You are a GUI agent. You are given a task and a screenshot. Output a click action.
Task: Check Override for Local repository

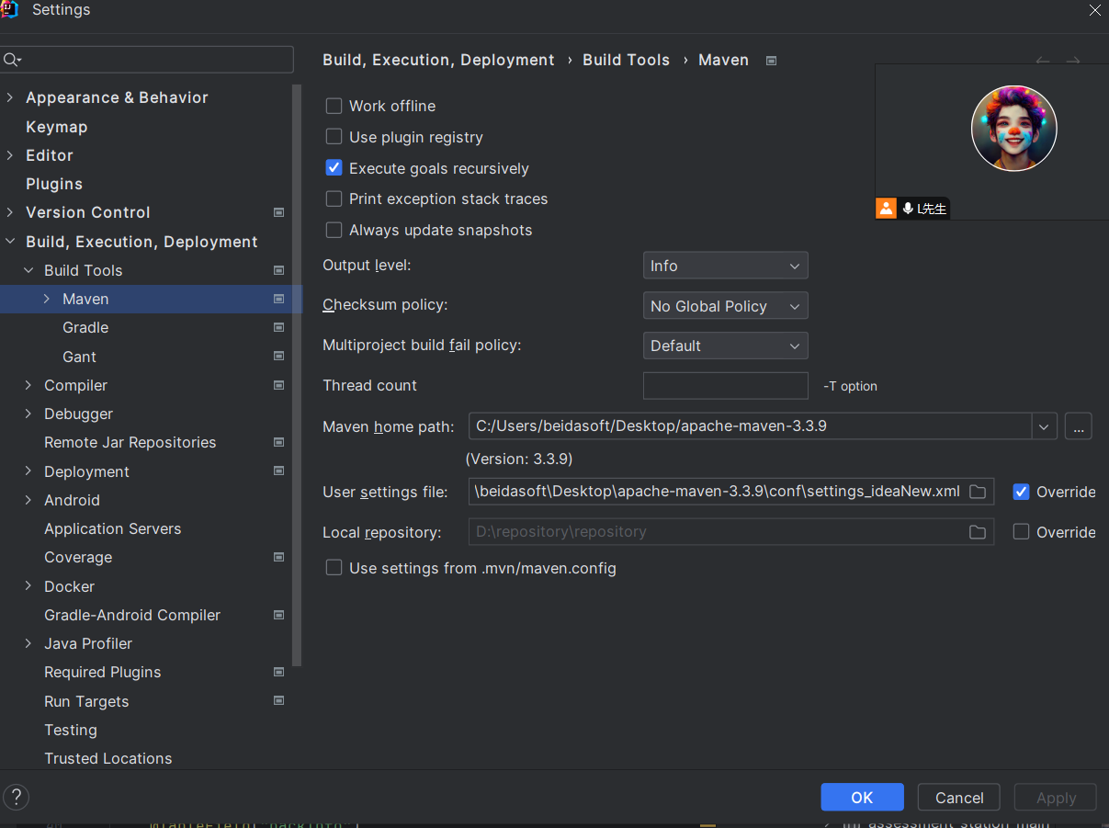1021,532
